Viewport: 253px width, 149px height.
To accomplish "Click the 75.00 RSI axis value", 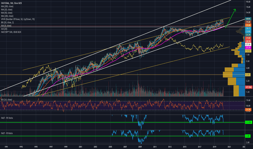I will (x=248, y=100).
